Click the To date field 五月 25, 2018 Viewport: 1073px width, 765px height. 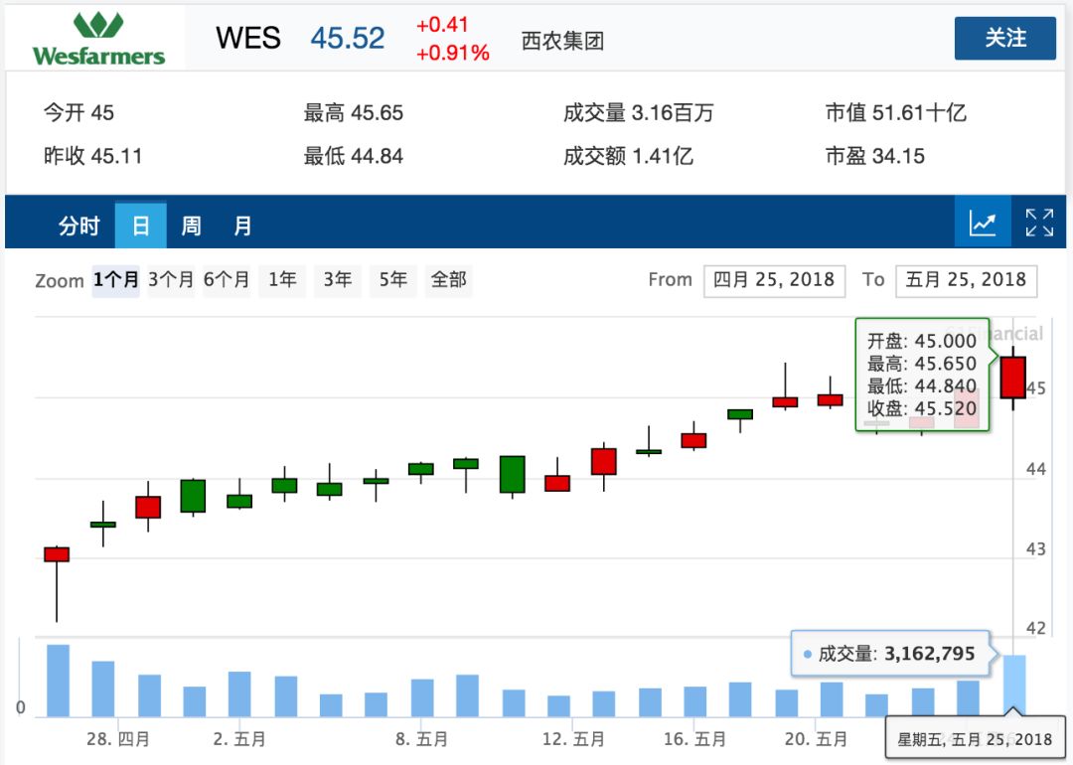tap(967, 280)
